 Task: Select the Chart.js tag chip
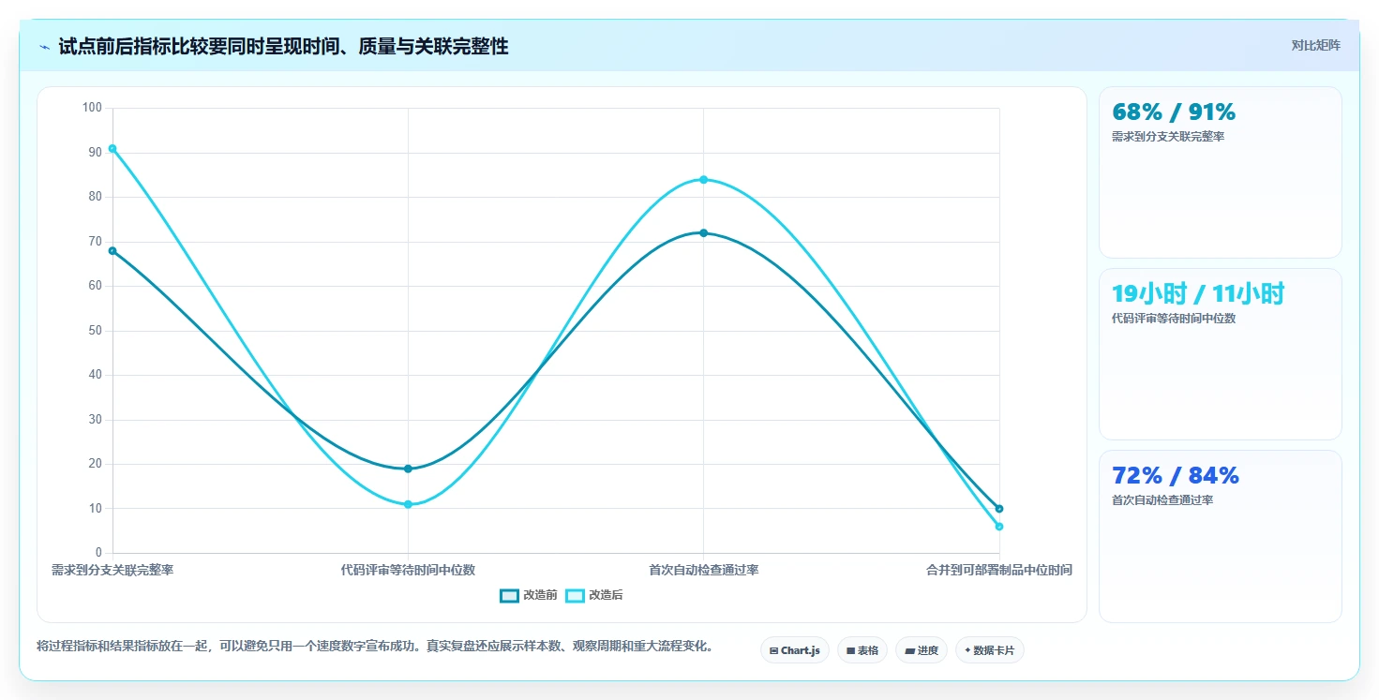[795, 650]
